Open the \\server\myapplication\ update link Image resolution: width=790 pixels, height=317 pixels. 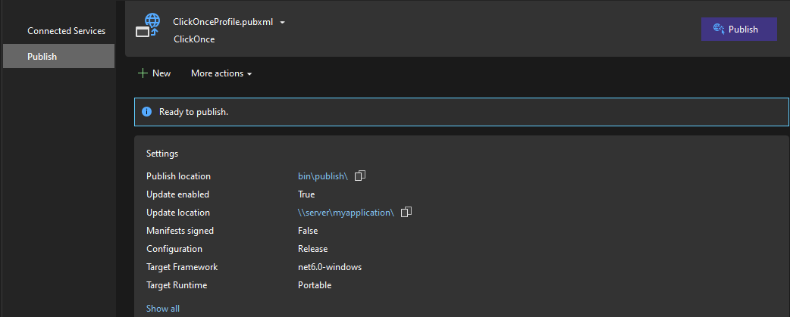(346, 213)
